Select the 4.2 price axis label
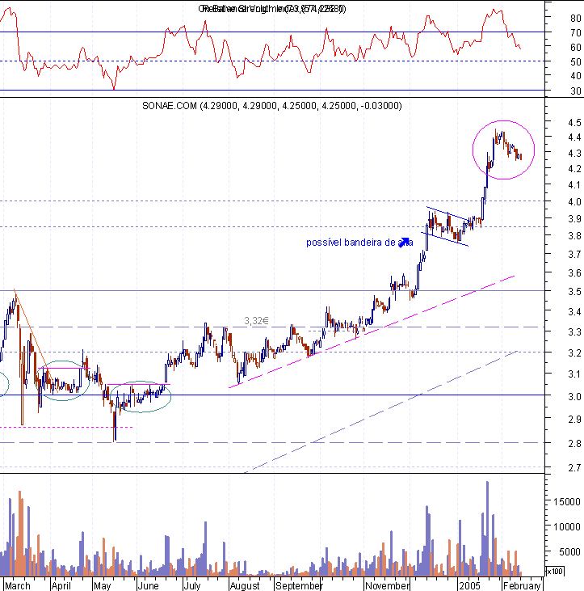This screenshot has height=591, width=584. (574, 168)
